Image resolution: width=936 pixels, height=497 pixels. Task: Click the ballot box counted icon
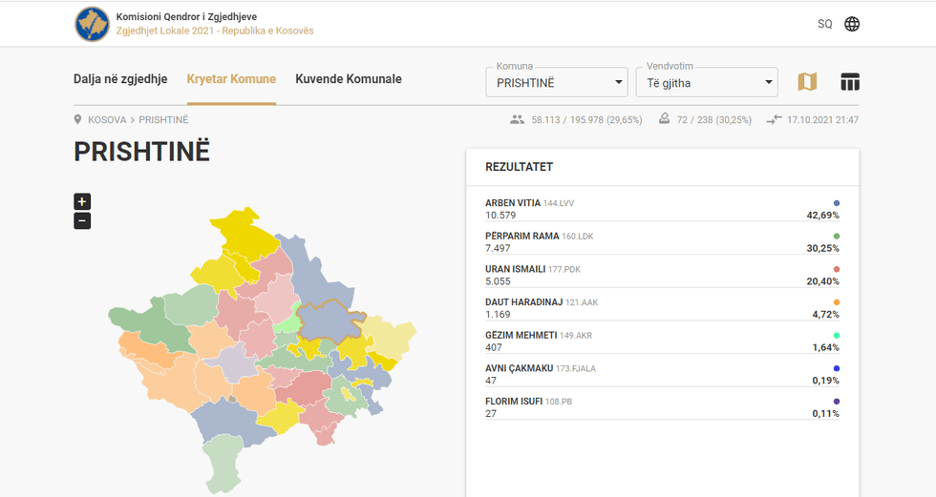click(x=666, y=120)
